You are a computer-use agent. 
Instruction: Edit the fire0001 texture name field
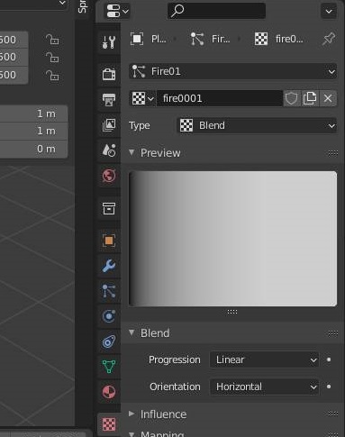[x=220, y=98]
